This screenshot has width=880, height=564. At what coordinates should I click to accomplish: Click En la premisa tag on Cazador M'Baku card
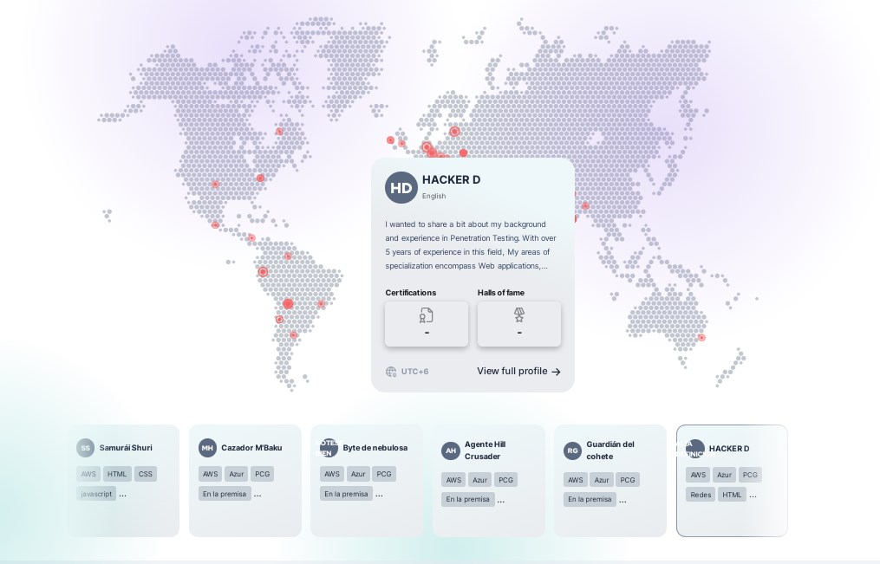click(225, 494)
